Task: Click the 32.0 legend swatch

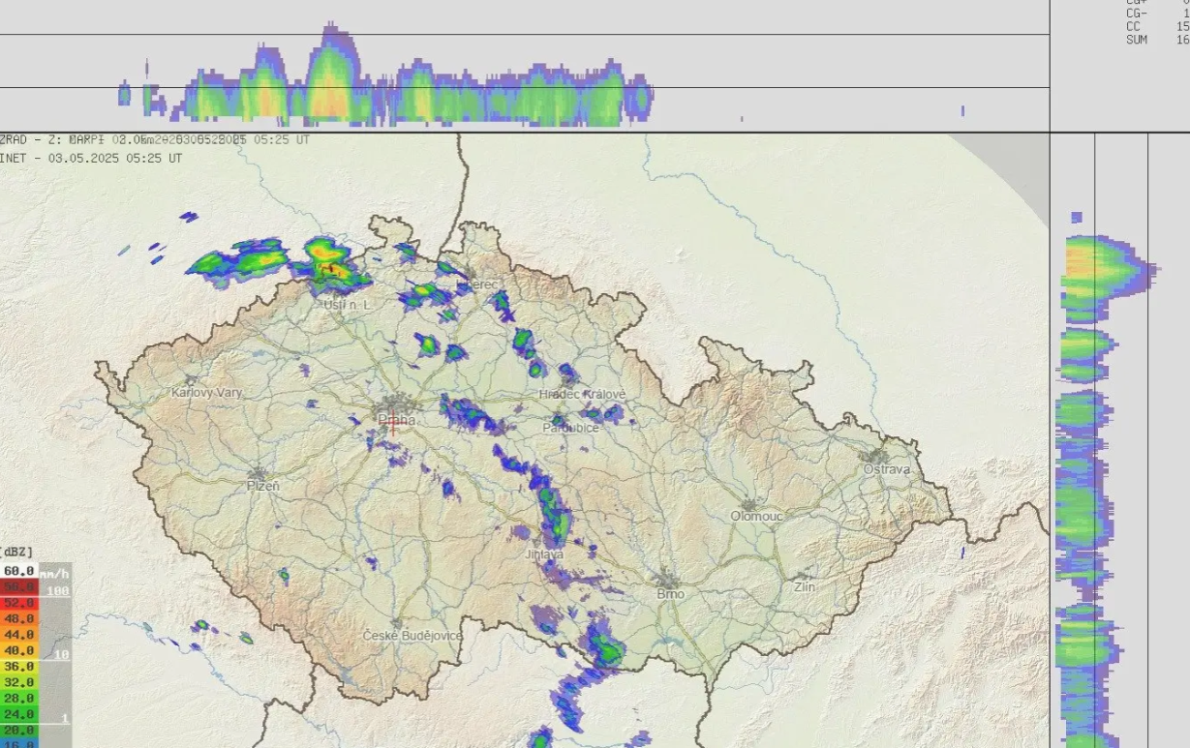Action: click(19, 682)
